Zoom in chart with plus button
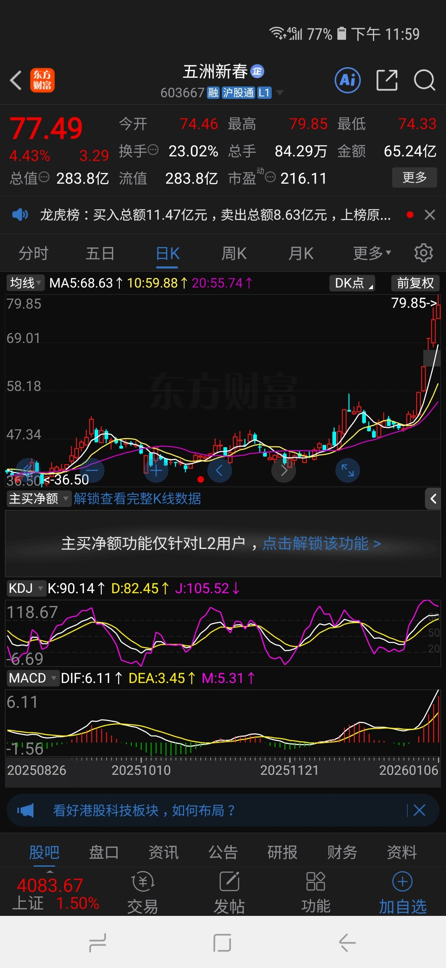This screenshot has width=446, height=968. tap(156, 470)
